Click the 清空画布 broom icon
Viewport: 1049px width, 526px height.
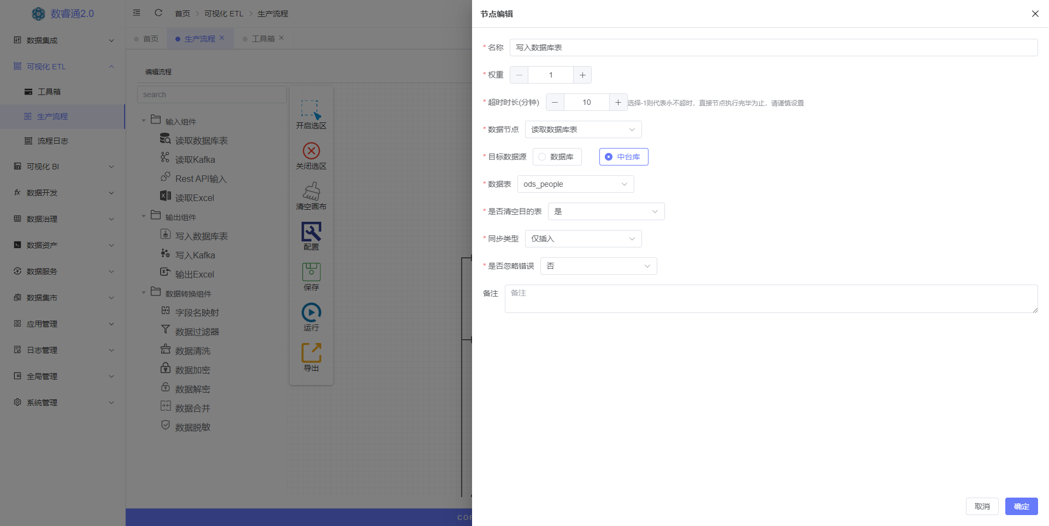pos(311,191)
